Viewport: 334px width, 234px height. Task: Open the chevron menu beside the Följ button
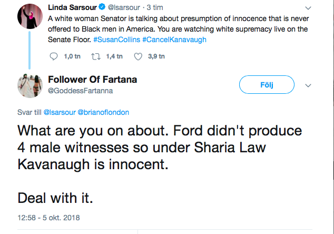tap(308, 85)
